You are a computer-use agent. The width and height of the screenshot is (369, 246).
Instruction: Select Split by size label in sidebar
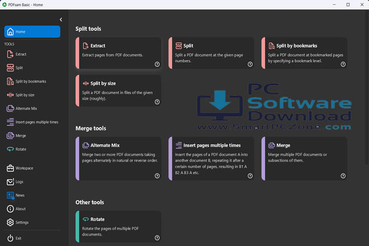tap(25, 95)
